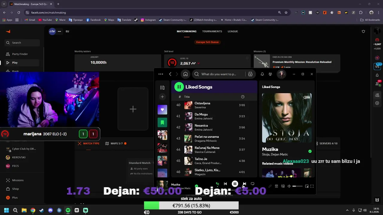Select song Računaj Na Mene
This screenshot has width=383, height=215.
click(214, 150)
